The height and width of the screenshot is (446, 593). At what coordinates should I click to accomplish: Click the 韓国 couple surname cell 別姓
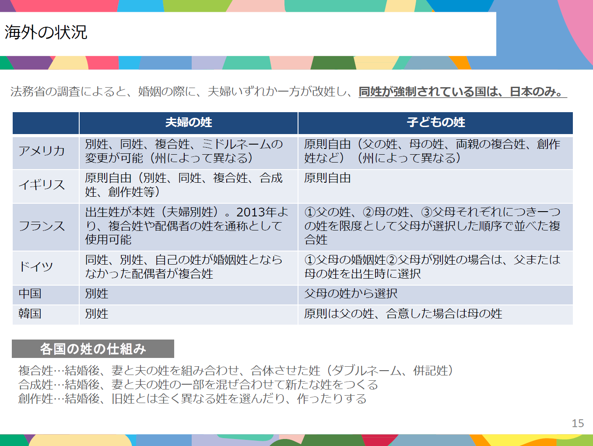189,315
